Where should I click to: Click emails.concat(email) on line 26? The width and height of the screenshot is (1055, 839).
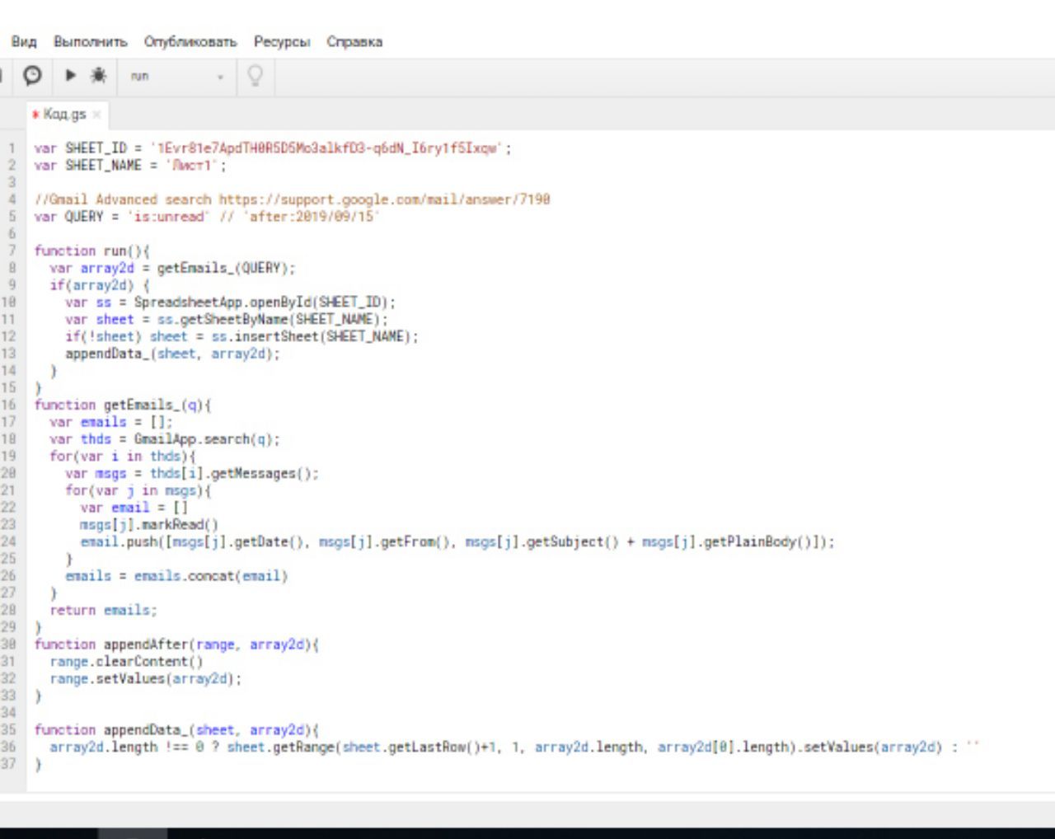coord(211,577)
